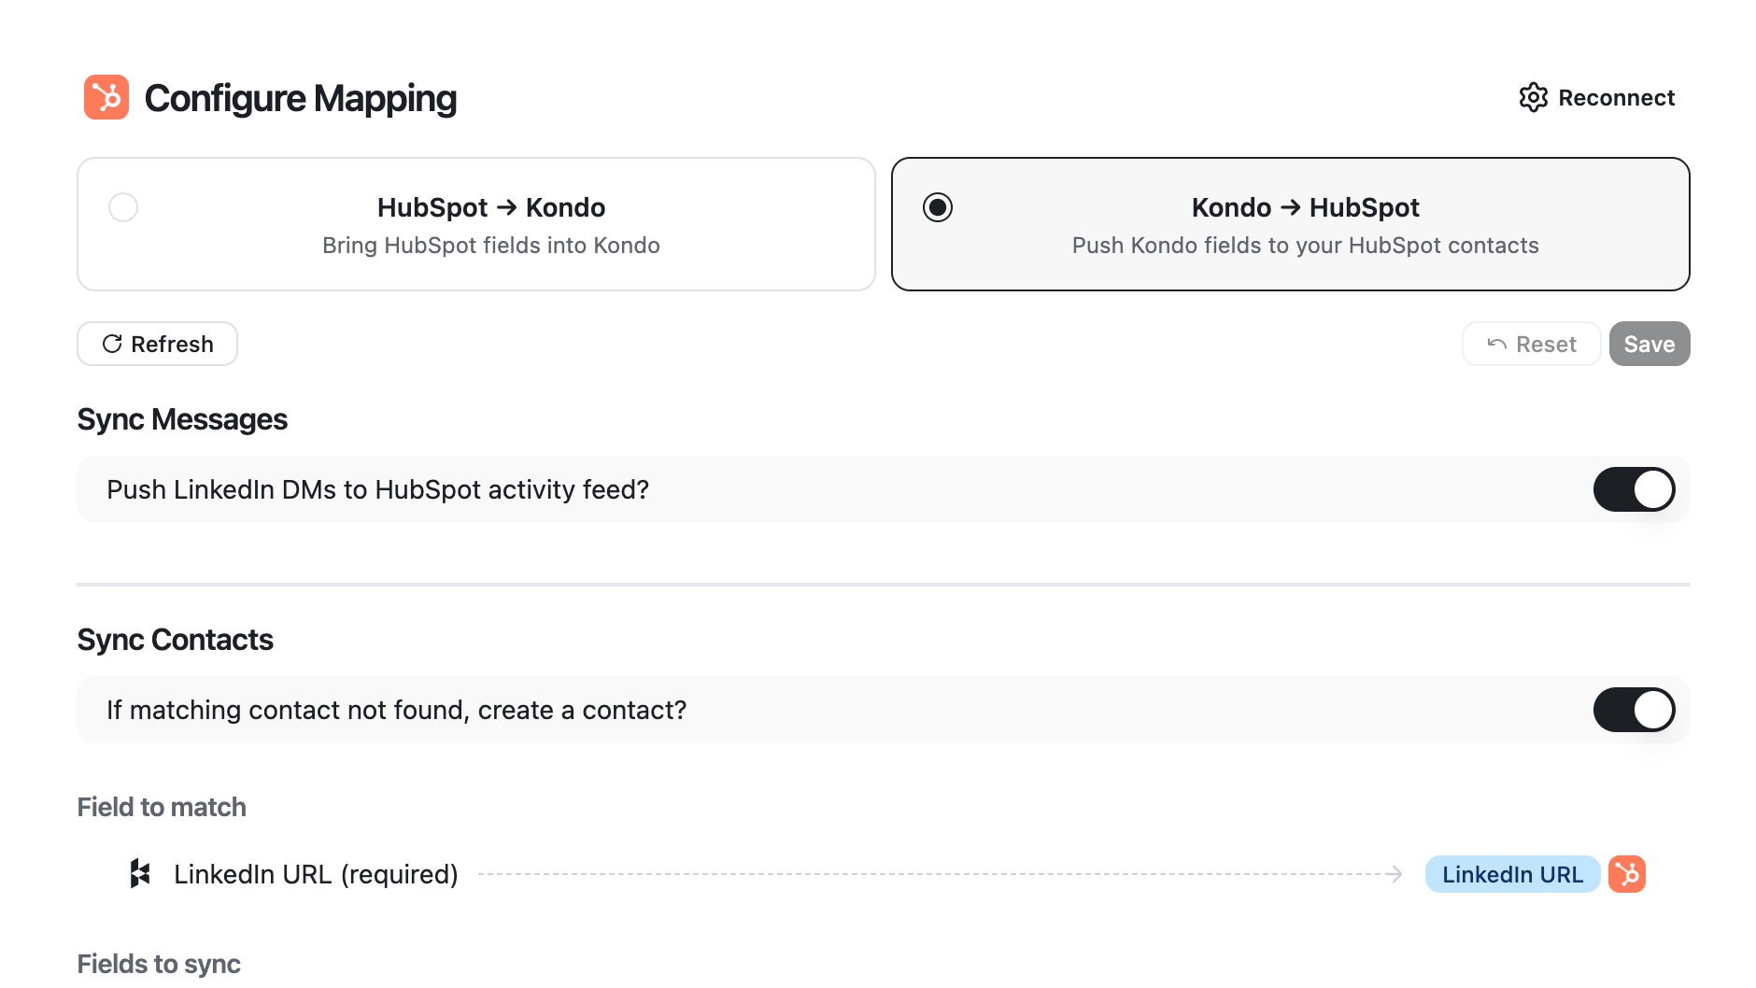Click the HubSpot logo beside Configure Mapping
This screenshot has width=1756, height=988.
click(x=106, y=97)
